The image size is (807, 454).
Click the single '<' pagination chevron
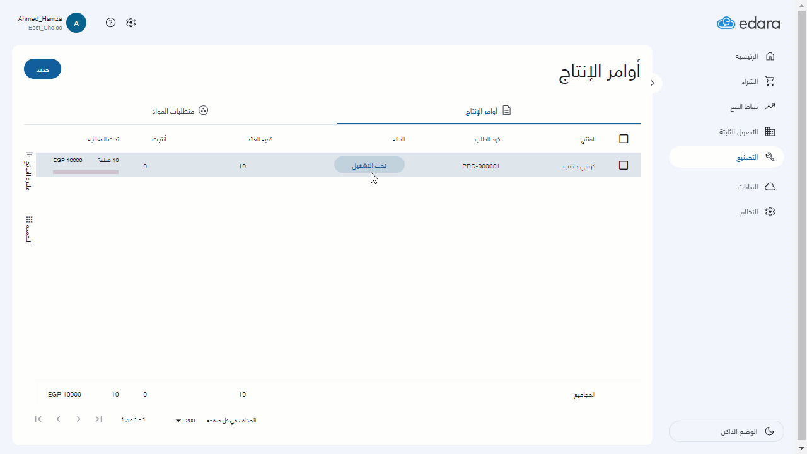(x=59, y=419)
